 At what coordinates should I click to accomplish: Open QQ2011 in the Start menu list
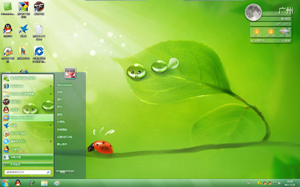pos(28,110)
